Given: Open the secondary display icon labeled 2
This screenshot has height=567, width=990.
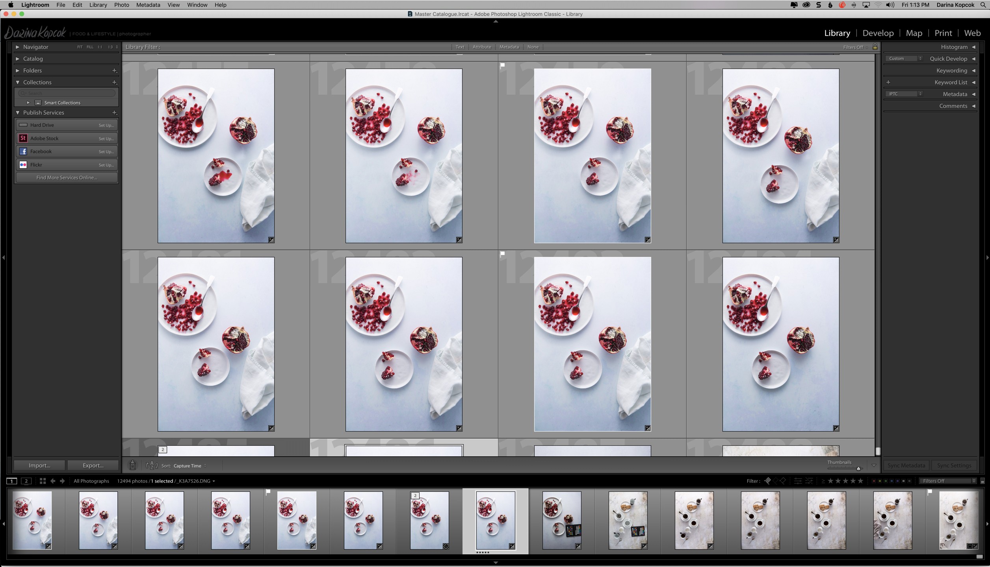Looking at the screenshot, I should (26, 480).
